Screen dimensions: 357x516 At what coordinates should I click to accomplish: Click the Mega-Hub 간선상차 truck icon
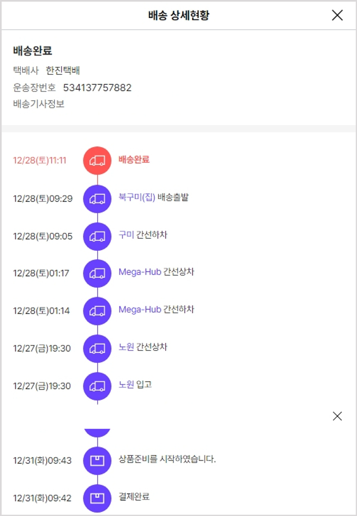pos(97,273)
